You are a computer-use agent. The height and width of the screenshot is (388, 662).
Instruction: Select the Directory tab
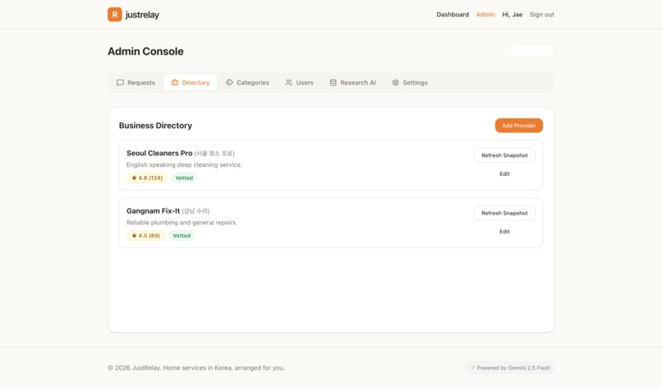click(191, 82)
